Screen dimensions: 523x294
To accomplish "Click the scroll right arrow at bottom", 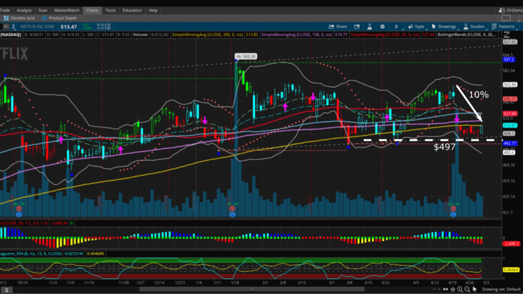I will (439, 289).
